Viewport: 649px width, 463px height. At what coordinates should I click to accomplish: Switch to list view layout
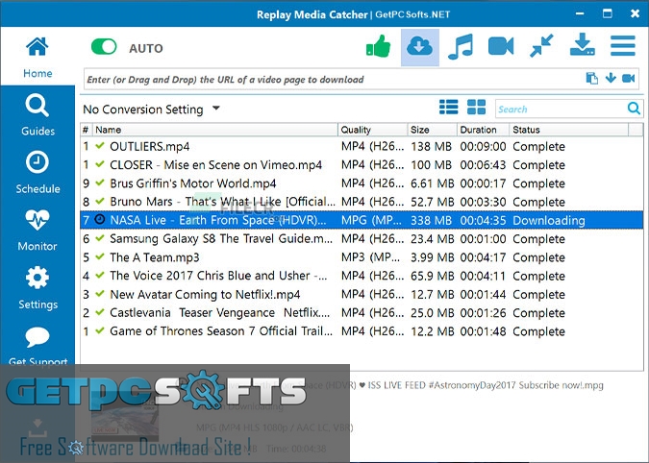[449, 107]
